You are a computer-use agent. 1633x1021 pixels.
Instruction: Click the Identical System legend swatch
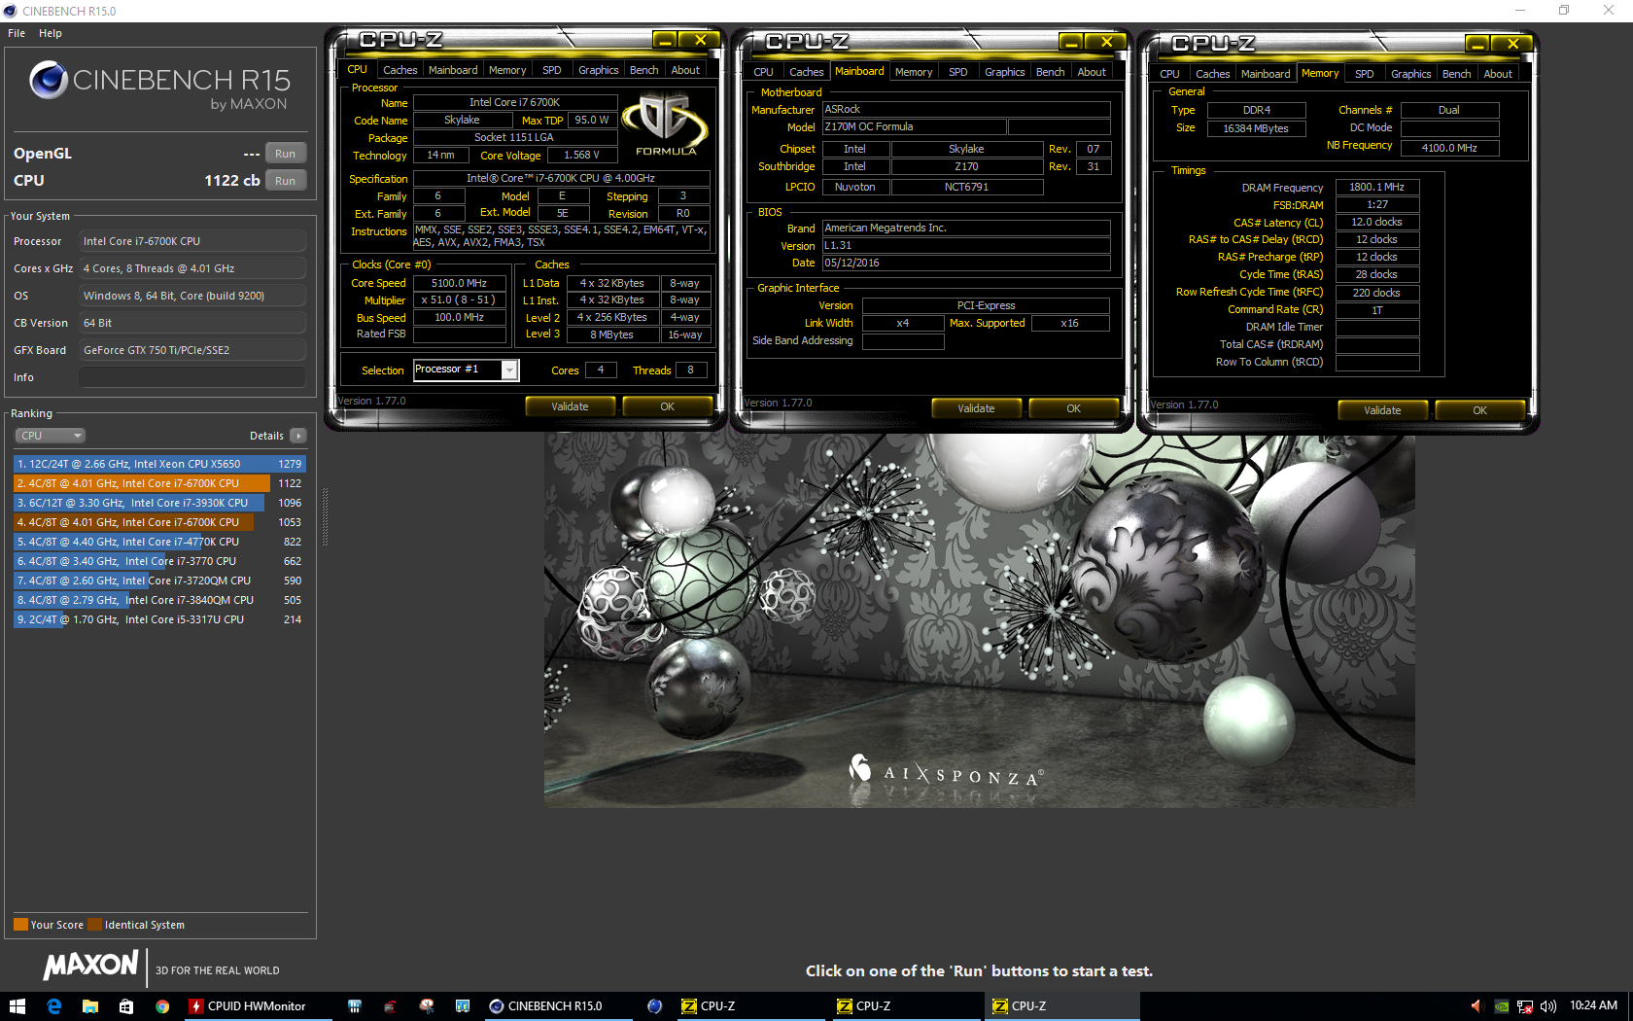click(94, 925)
